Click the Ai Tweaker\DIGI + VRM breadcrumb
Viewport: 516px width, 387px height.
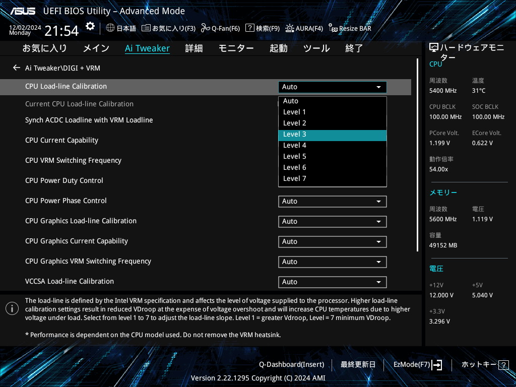click(x=62, y=68)
